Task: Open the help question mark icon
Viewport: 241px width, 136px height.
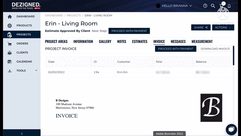Action: [x=205, y=6]
